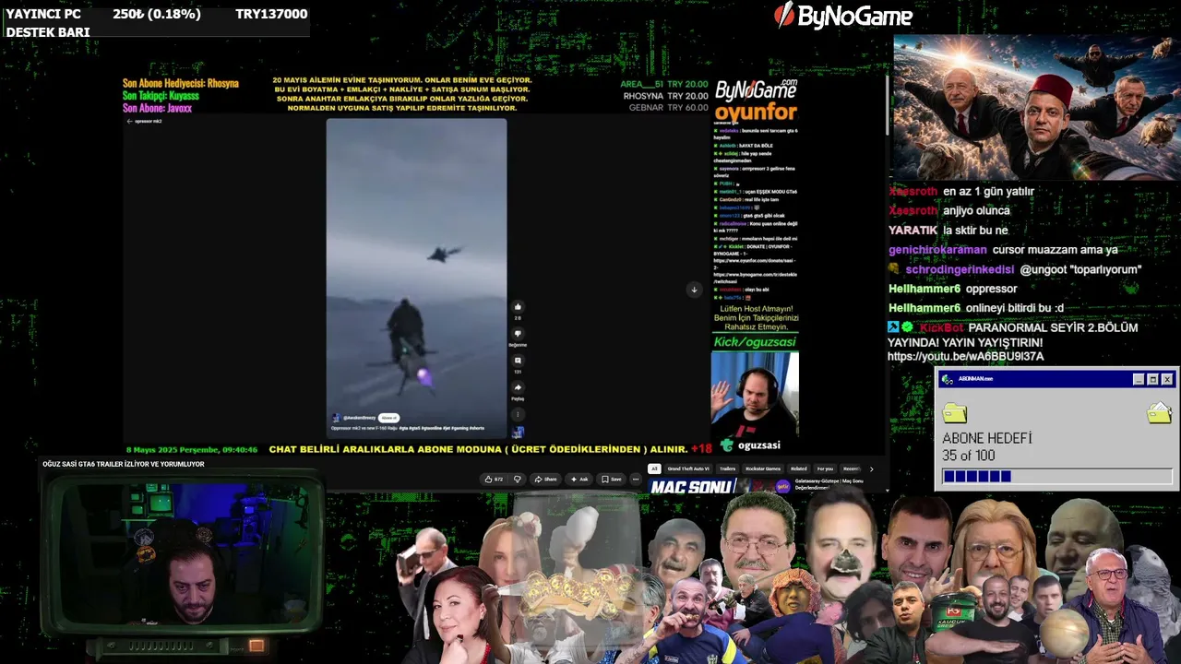Image resolution: width=1181 pixels, height=664 pixels.
Task: Open the youtu.be link in KickBot message
Action: (x=966, y=357)
